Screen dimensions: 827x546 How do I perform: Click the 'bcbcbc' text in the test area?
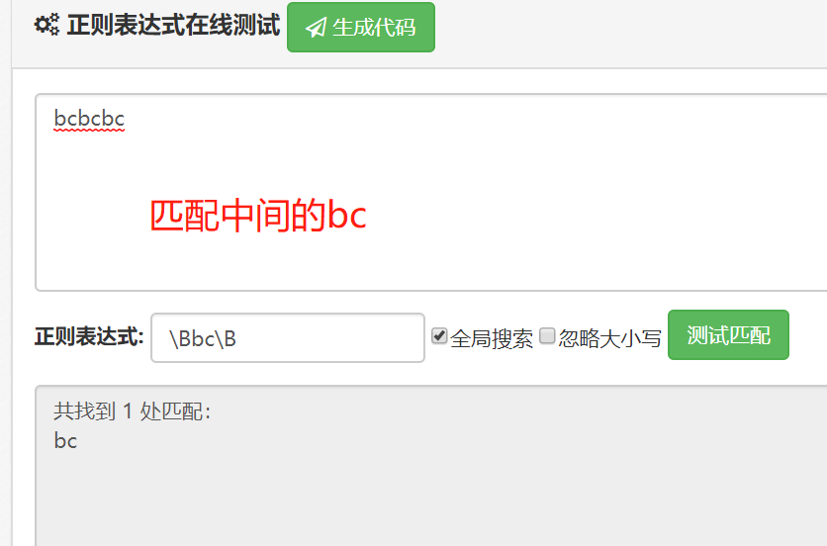click(x=89, y=119)
